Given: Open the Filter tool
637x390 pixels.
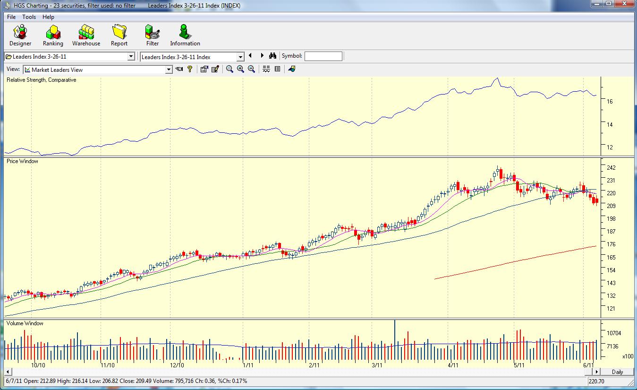Looking at the screenshot, I should coord(153,36).
